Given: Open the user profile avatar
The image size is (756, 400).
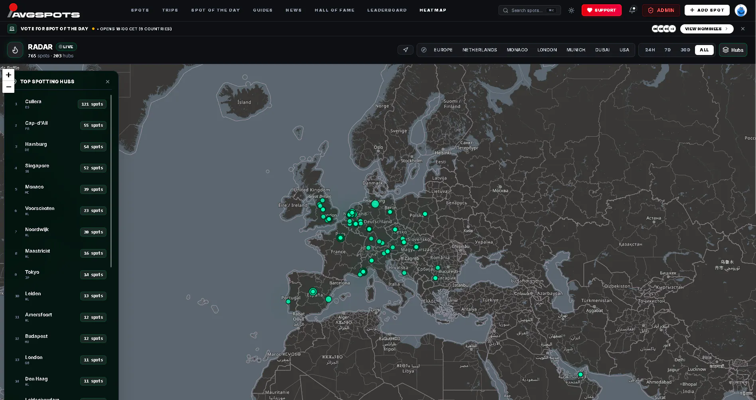Looking at the screenshot, I should pos(741,10).
